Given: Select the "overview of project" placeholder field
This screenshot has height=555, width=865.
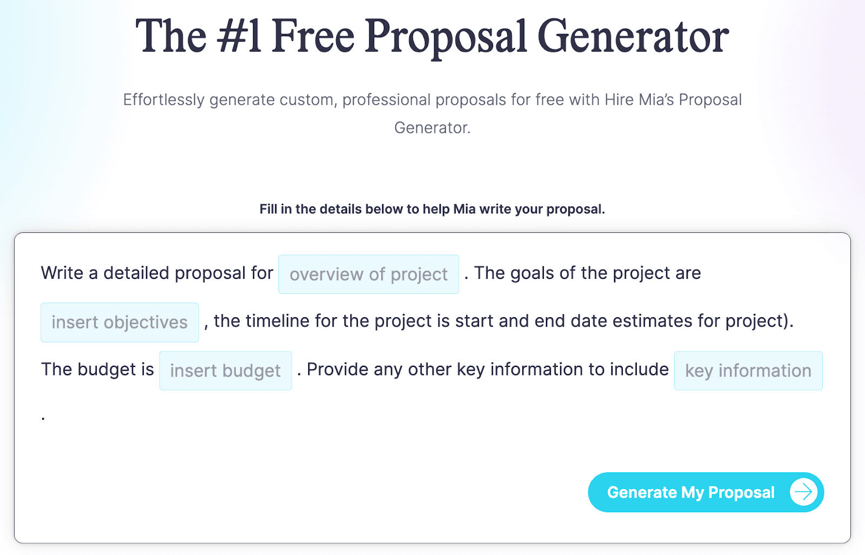Looking at the screenshot, I should pos(369,275).
